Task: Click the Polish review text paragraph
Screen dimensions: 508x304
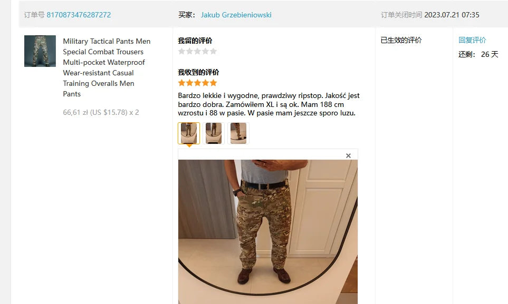Action: [x=269, y=104]
